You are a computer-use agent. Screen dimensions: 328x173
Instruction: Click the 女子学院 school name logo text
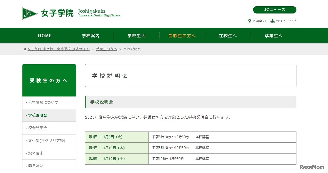[x=57, y=13]
